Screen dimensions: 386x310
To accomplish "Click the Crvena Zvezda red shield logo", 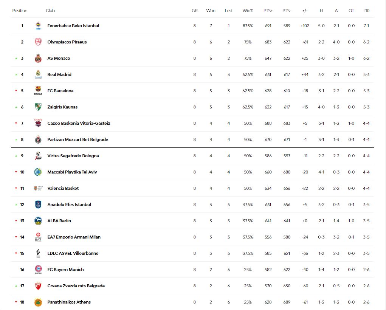I will [38, 286].
